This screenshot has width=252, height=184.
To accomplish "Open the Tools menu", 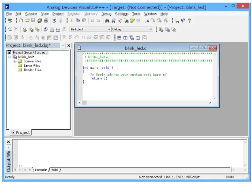I will point(136,14).
